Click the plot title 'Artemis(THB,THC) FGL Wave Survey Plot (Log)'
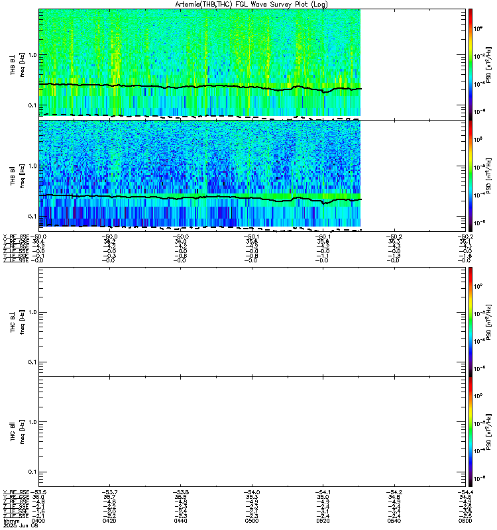Screen dimensions: 497x530 pyautogui.click(x=251, y=4)
